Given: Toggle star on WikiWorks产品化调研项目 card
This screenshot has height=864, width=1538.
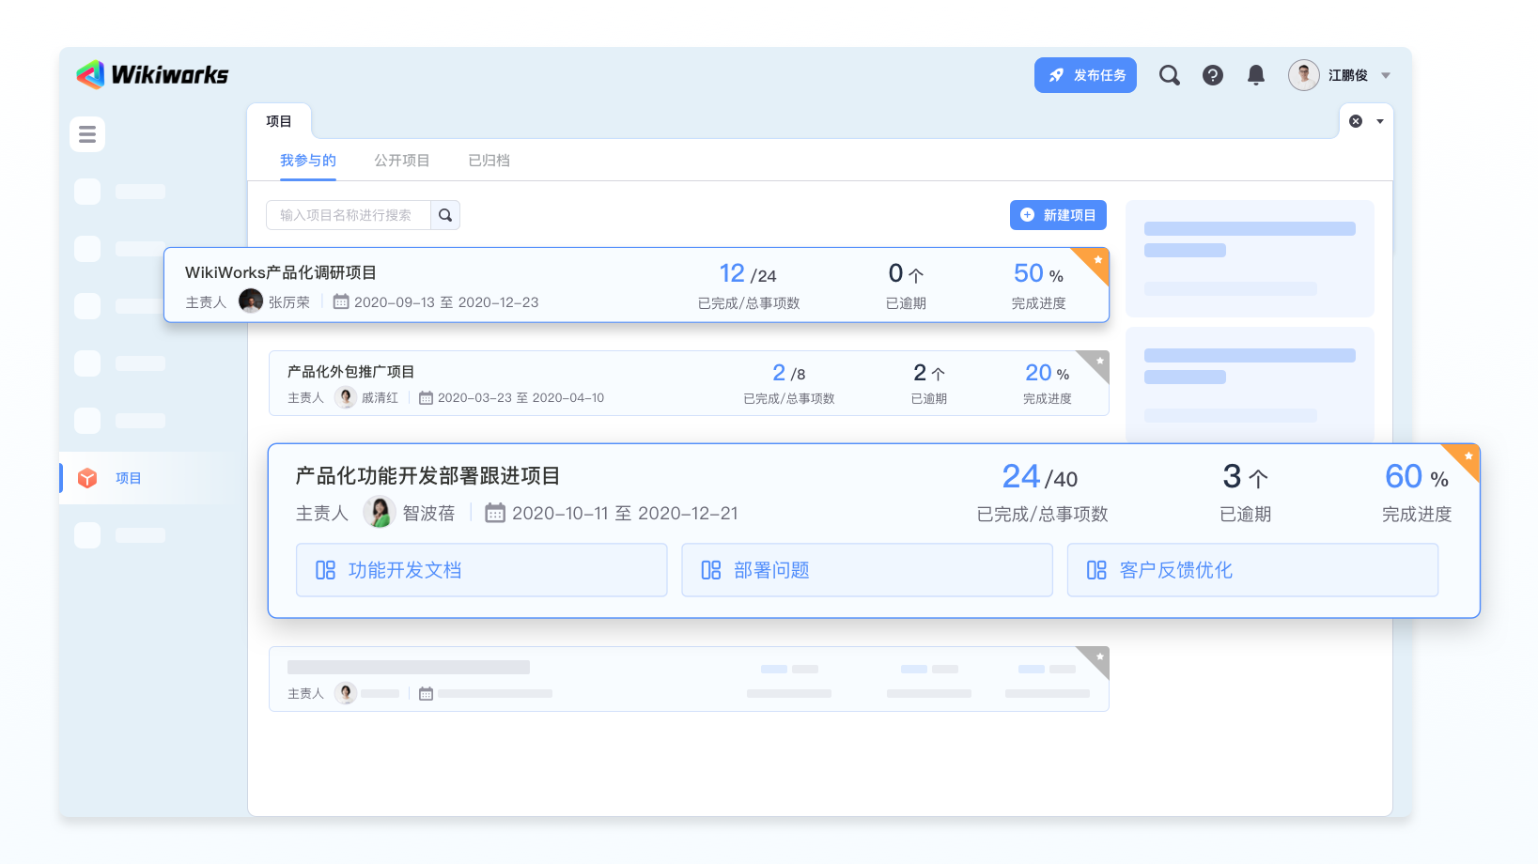Looking at the screenshot, I should [x=1097, y=259].
